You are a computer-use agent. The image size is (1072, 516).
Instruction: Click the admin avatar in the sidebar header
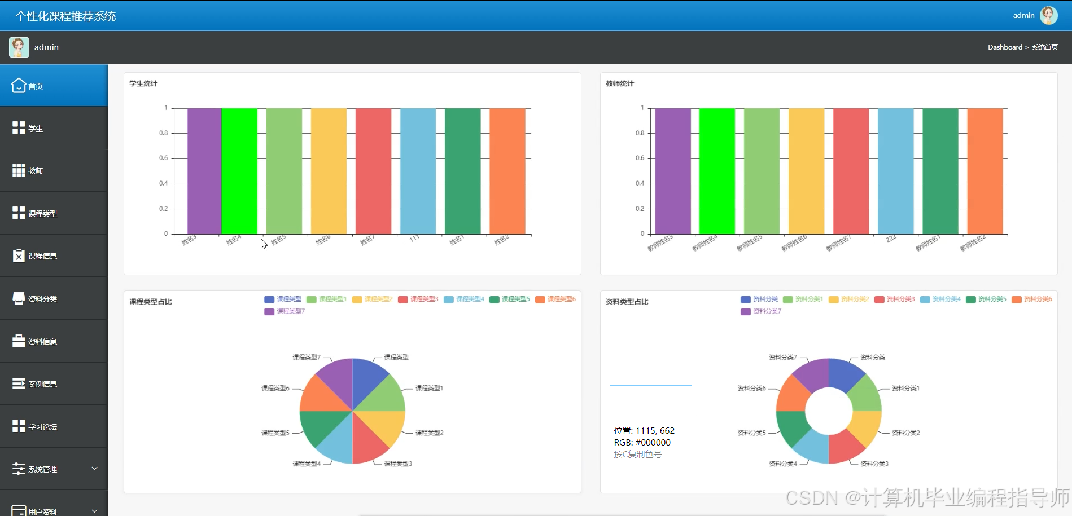[x=19, y=47]
